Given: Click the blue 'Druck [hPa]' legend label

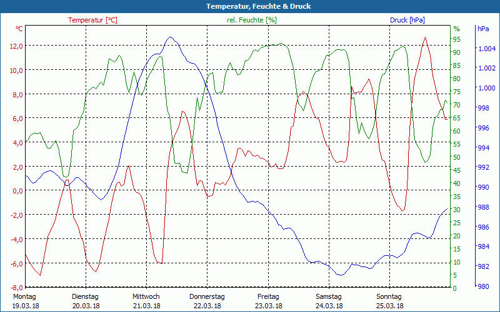Looking at the screenshot, I should (x=407, y=20).
